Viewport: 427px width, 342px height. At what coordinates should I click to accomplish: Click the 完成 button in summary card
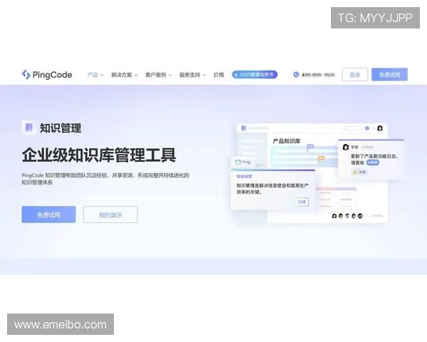302,202
